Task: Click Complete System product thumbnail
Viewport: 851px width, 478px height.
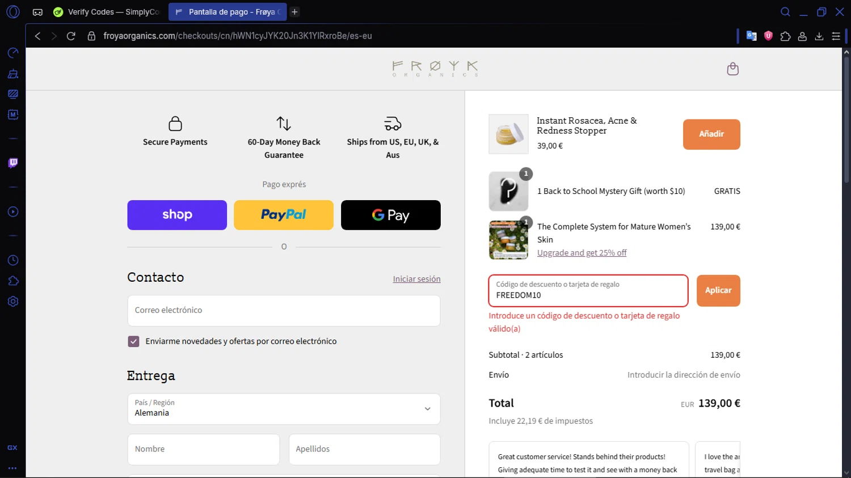Action: tap(508, 240)
